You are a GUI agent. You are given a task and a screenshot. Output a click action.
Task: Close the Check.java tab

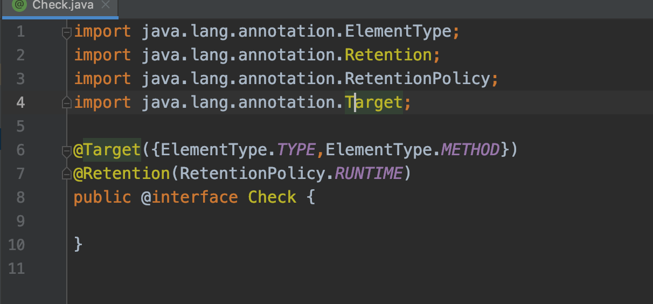click(106, 6)
